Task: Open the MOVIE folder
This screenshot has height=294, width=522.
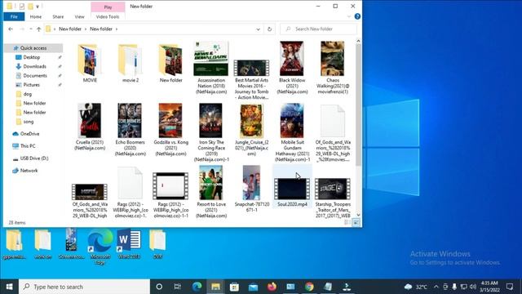Action: click(x=90, y=63)
